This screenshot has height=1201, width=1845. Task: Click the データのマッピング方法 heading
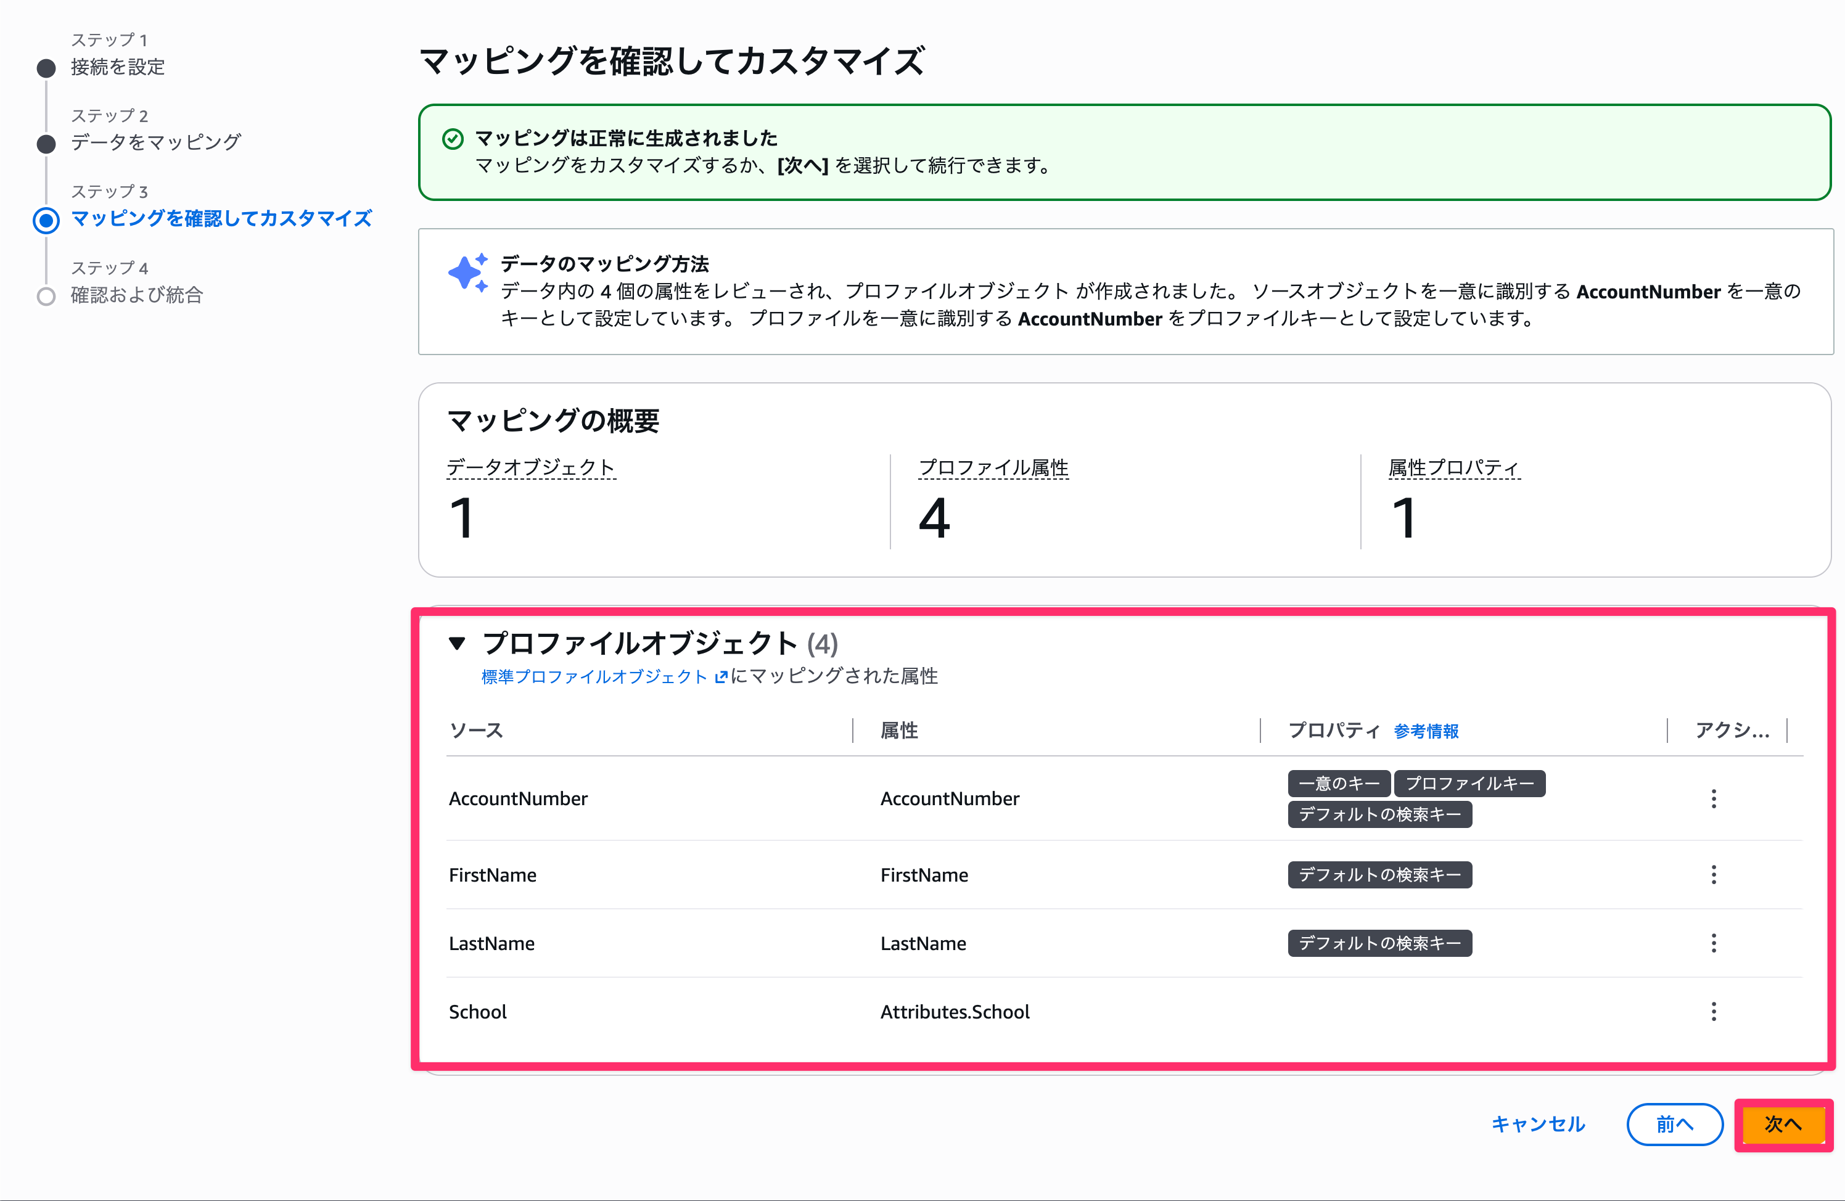tap(605, 264)
